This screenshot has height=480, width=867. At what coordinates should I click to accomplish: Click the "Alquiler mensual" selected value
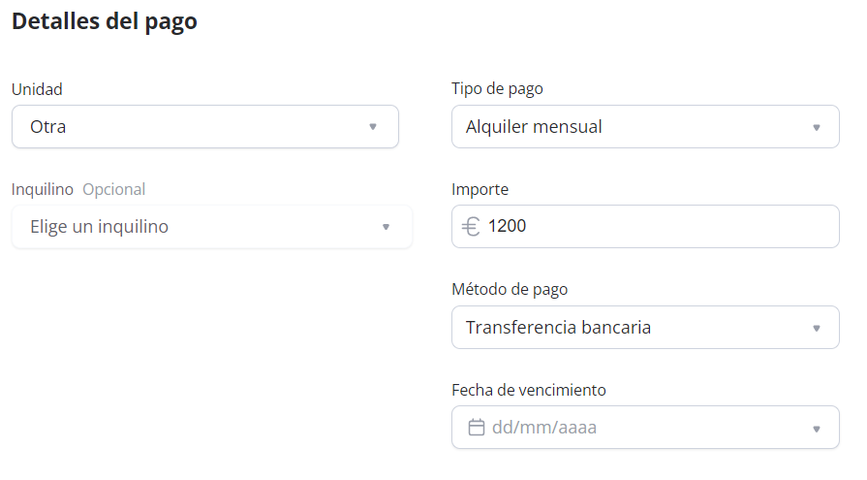(534, 127)
